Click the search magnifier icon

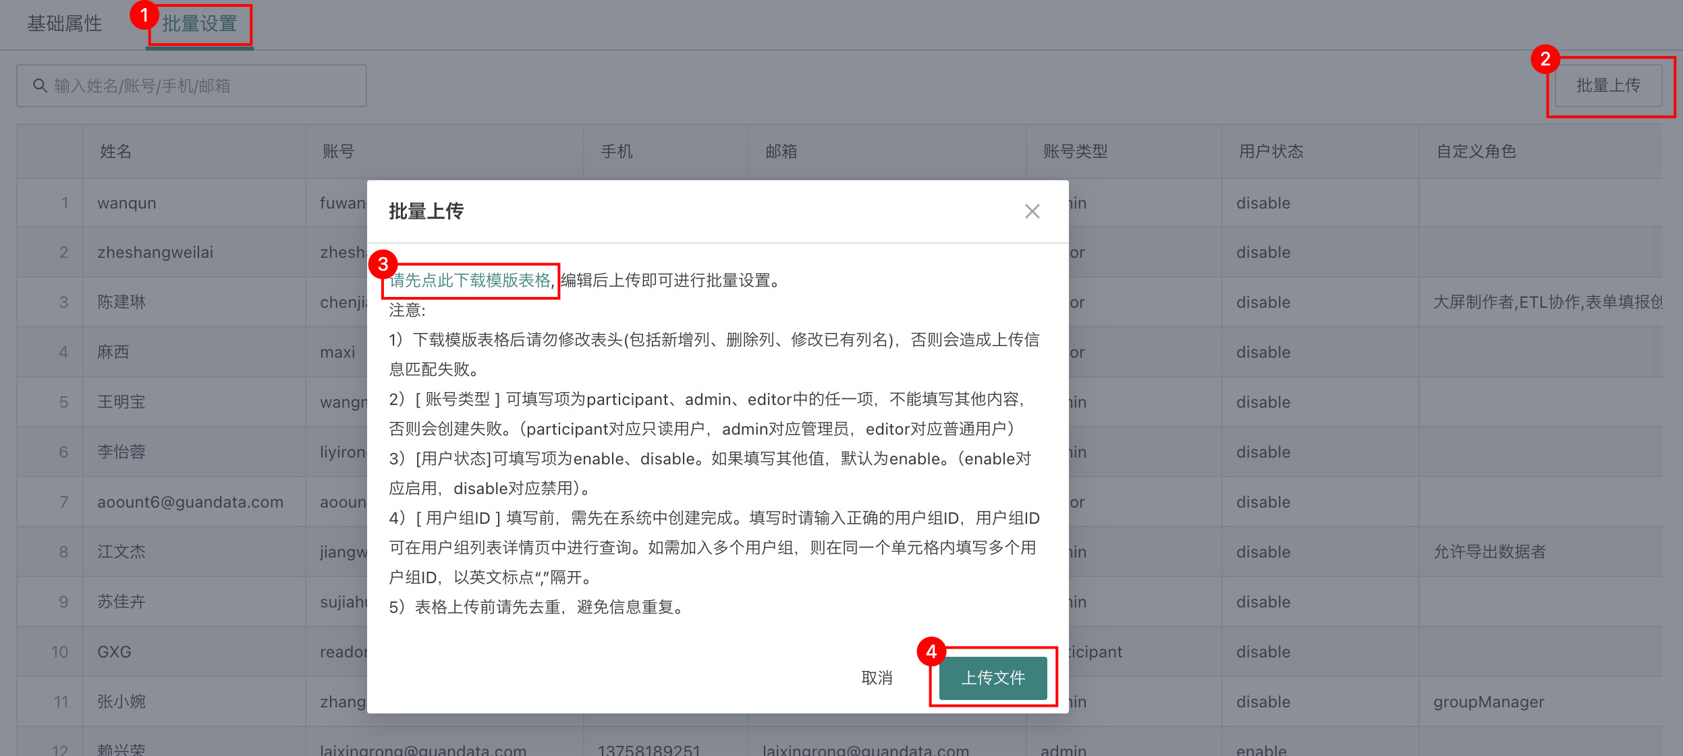tap(40, 86)
